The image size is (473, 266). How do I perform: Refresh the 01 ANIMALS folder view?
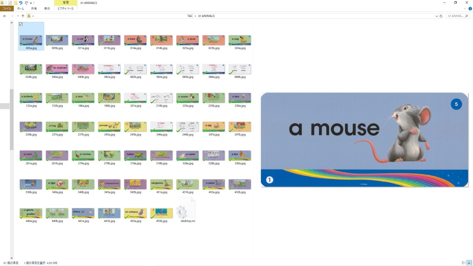click(x=441, y=16)
